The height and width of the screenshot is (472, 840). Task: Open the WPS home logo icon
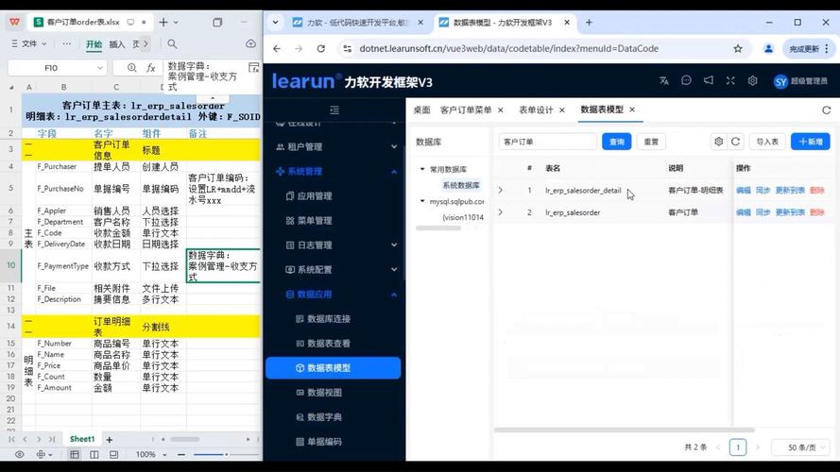(14, 22)
